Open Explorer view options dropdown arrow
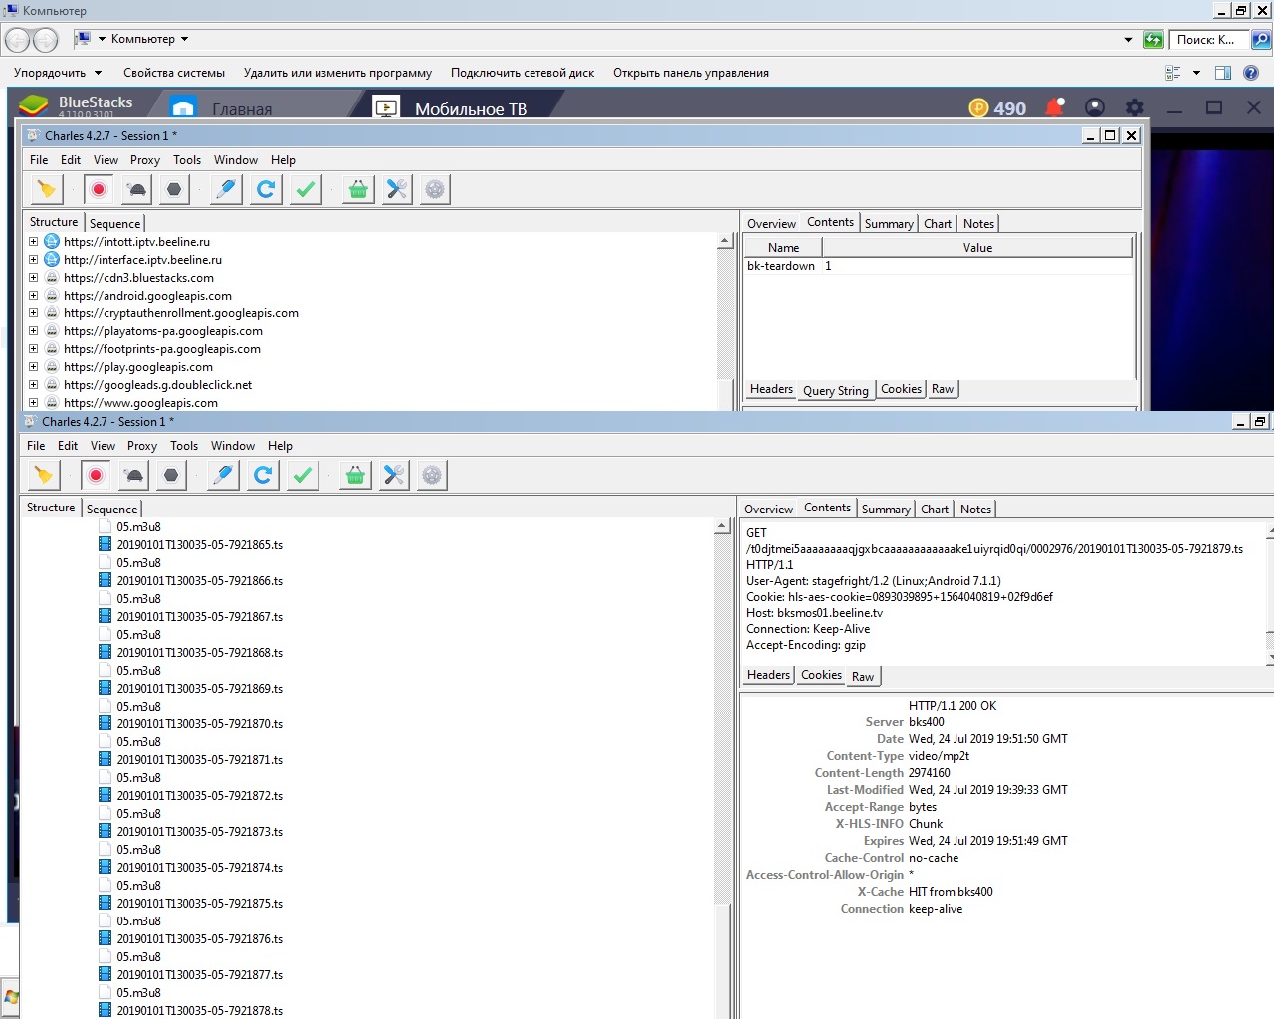Image resolution: width=1274 pixels, height=1019 pixels. coord(1196,73)
